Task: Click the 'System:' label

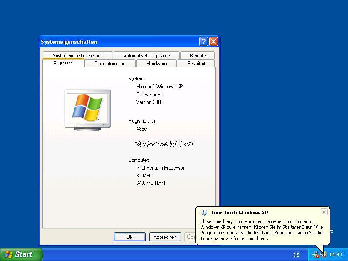Action: click(136, 79)
